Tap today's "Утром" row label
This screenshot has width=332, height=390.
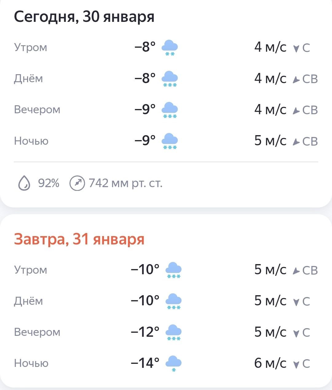tap(30, 48)
